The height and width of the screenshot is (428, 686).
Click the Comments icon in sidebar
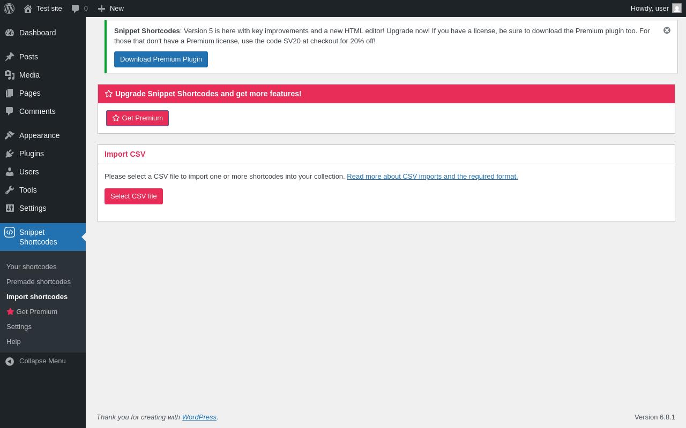click(10, 111)
